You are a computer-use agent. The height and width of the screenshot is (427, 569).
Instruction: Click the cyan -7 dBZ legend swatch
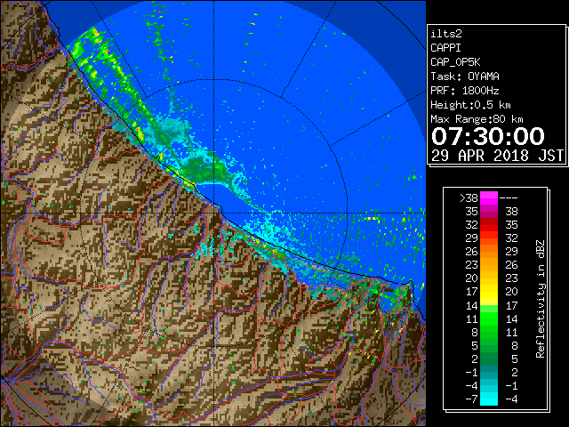(x=488, y=399)
